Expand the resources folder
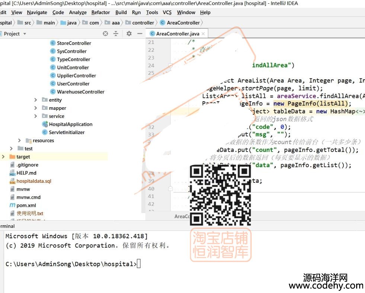365x293 pixels. [19, 140]
